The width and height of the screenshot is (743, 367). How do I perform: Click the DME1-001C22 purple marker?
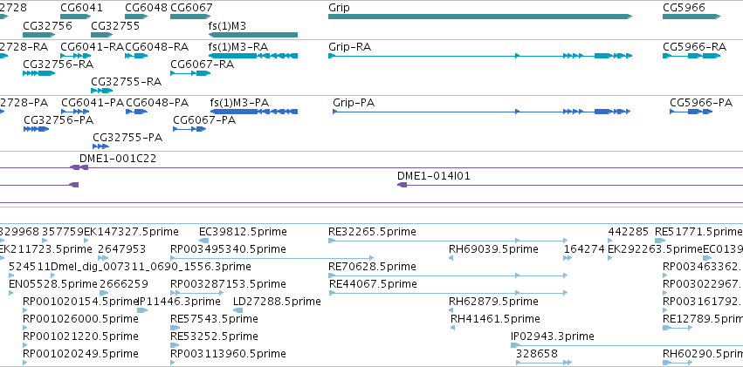coord(79,167)
